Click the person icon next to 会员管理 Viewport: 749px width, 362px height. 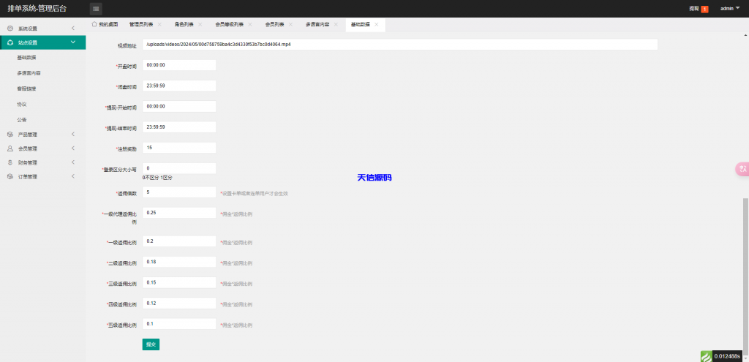click(x=10, y=148)
